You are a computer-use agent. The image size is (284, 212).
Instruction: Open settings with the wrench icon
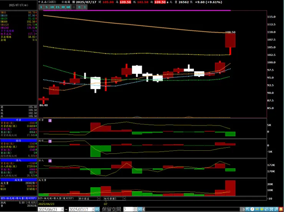(x=276, y=209)
